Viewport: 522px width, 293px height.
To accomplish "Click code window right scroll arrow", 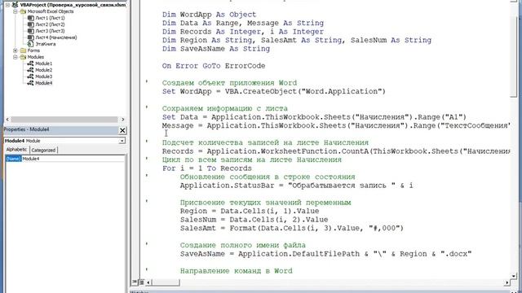I will pos(507,282).
